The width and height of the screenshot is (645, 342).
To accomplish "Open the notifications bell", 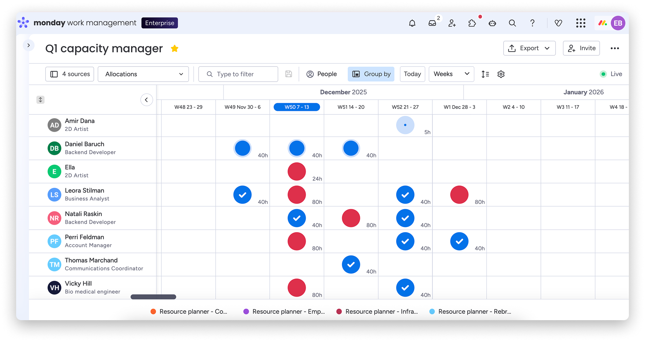I will tap(412, 23).
